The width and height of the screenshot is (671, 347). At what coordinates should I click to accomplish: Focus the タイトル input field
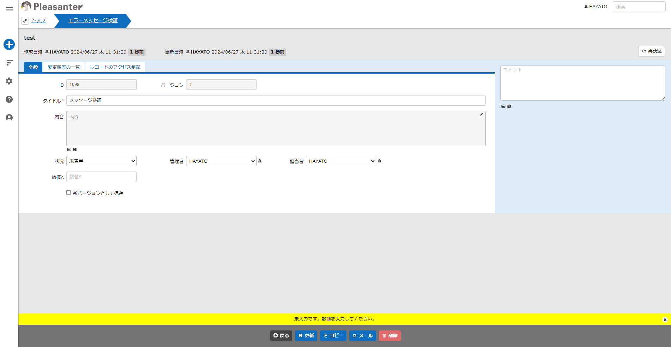point(276,100)
